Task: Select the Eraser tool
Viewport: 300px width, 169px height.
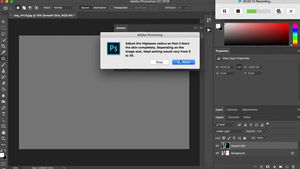Action: (x=3, y=83)
